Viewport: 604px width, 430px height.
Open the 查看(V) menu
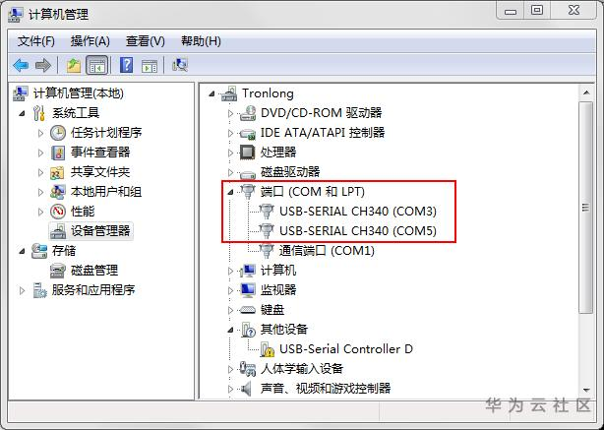tap(146, 41)
